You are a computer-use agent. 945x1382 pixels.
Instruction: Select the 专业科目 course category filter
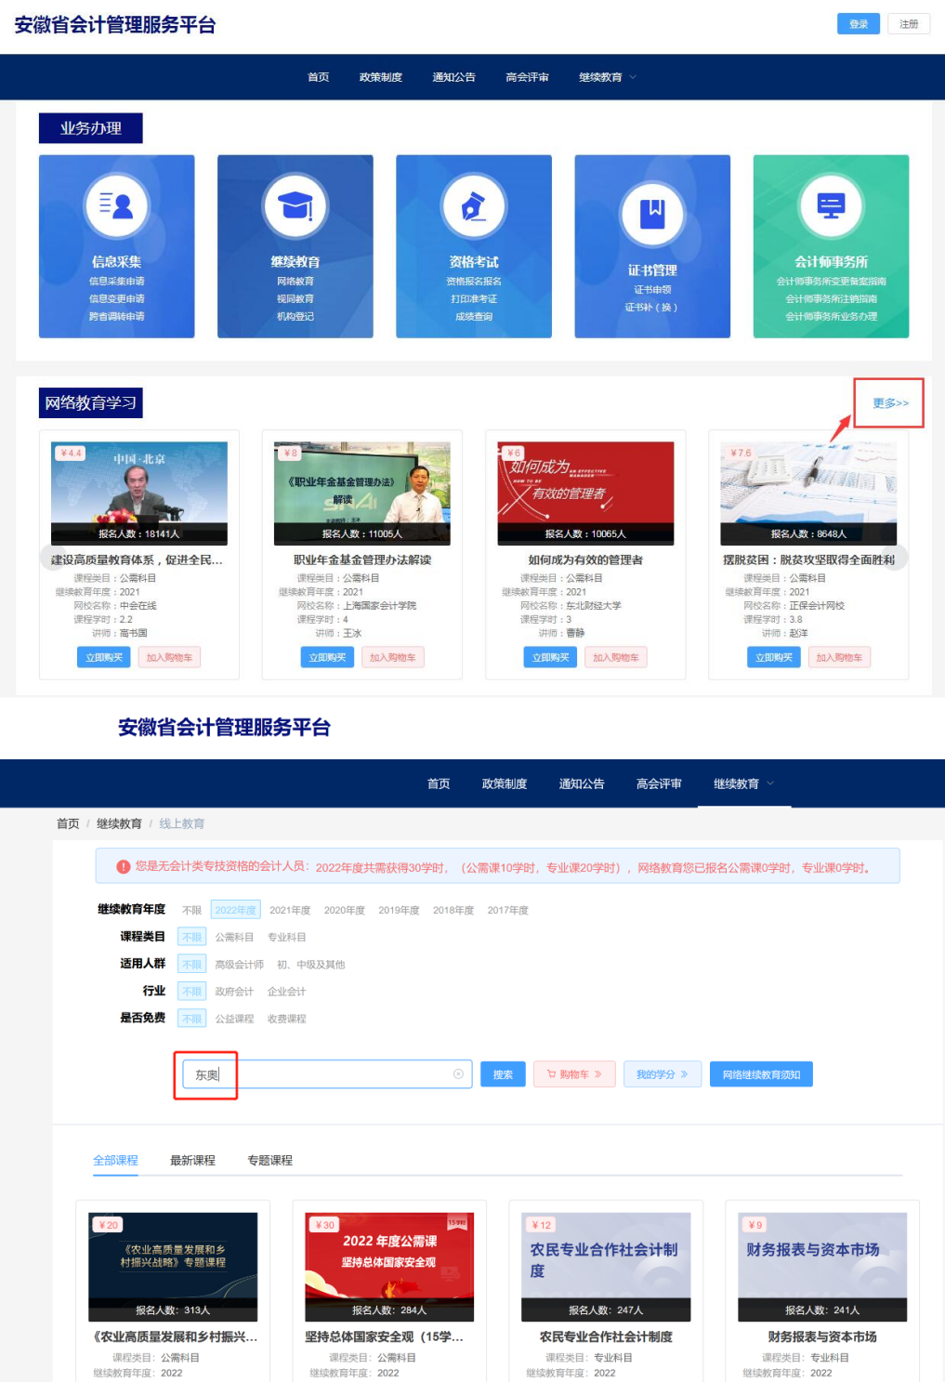click(x=286, y=938)
